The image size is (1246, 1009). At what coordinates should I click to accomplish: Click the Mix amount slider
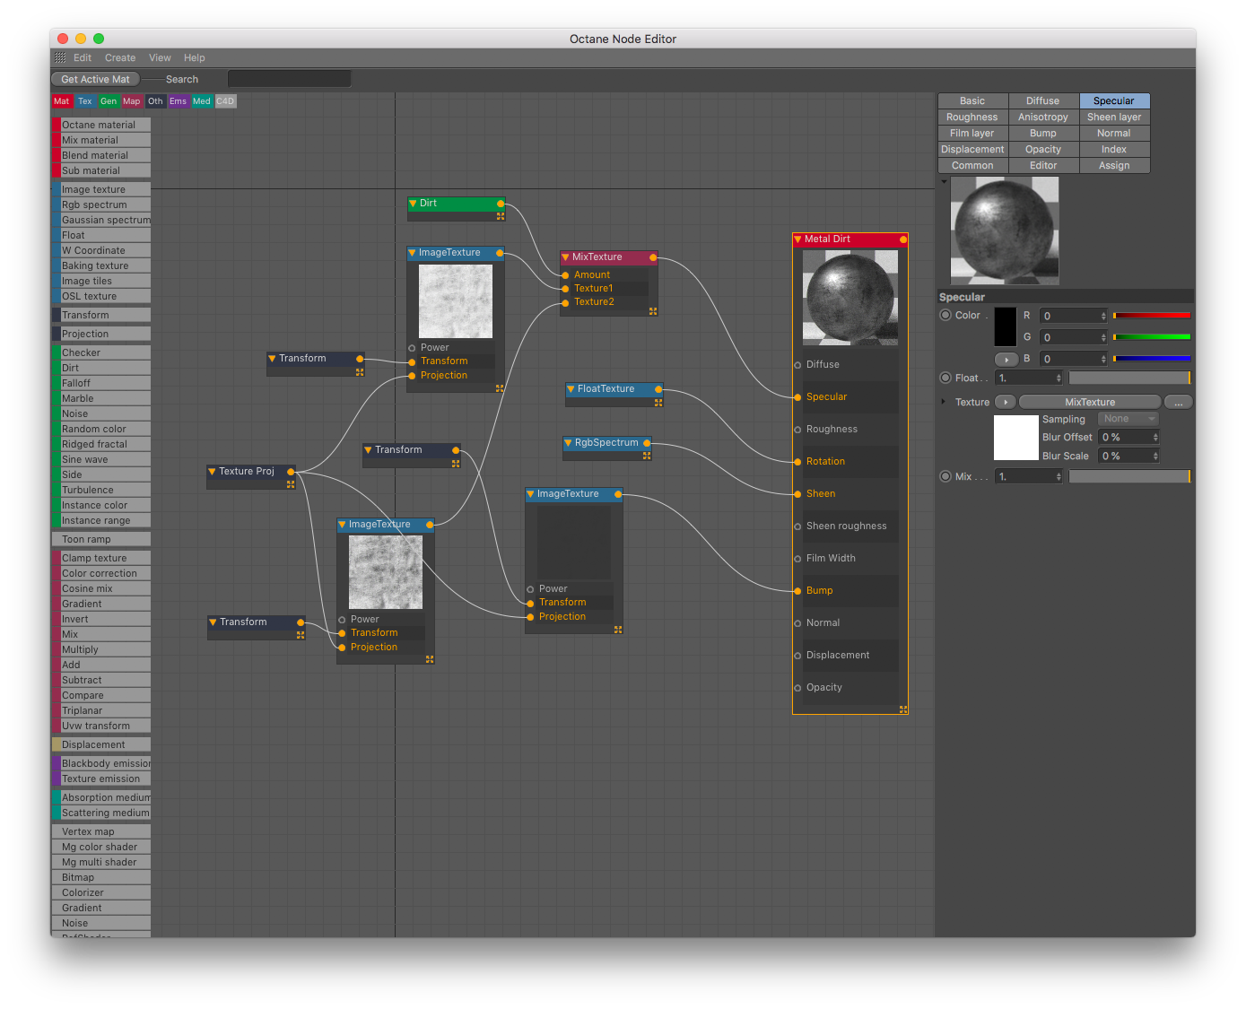pyautogui.click(x=1129, y=476)
